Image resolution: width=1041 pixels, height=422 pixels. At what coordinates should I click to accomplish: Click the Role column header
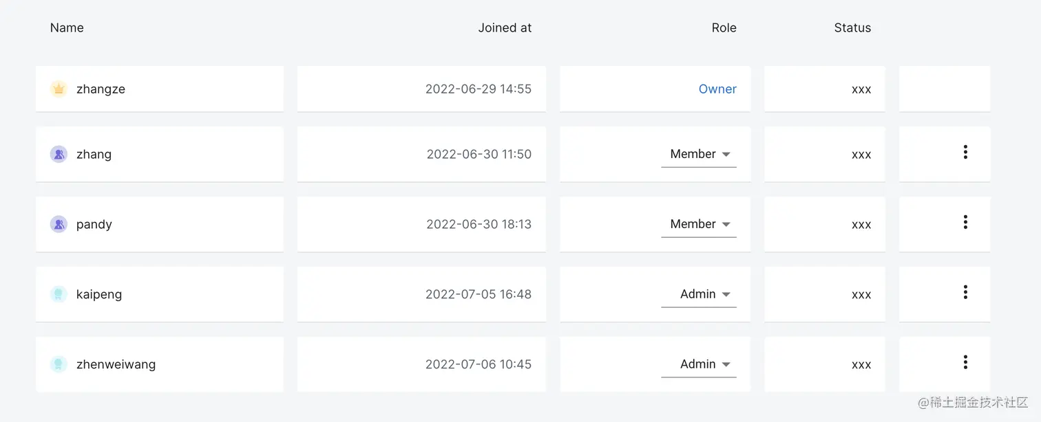[724, 27]
